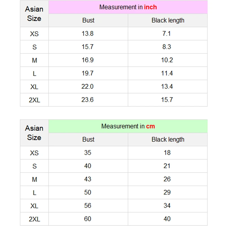Click the S bust value 15.7 in inches

tap(88, 47)
